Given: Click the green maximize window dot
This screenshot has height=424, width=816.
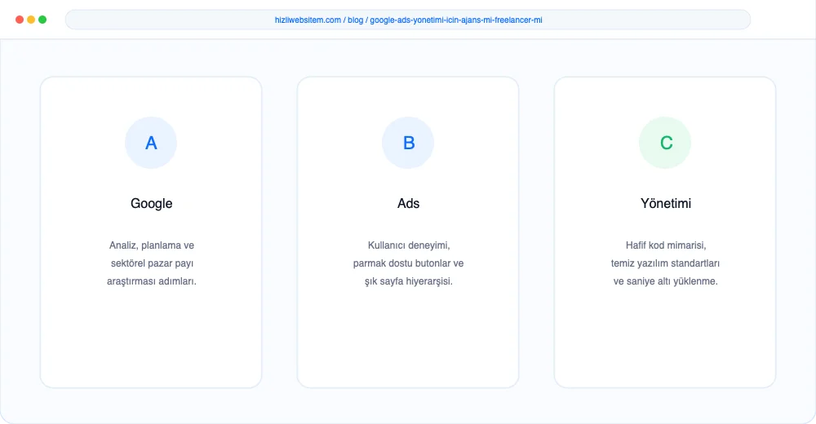Looking at the screenshot, I should 42,20.
